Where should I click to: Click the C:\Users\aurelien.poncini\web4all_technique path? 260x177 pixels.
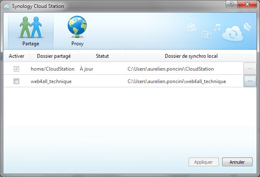pyautogui.click(x=177, y=81)
